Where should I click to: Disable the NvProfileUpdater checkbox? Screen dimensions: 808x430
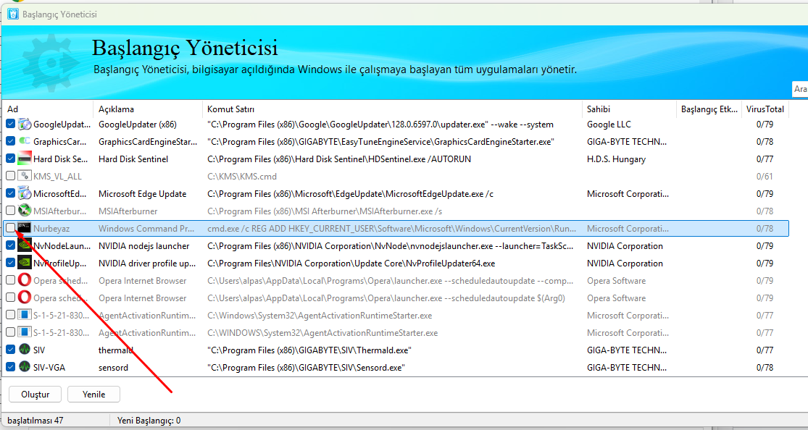[10, 264]
